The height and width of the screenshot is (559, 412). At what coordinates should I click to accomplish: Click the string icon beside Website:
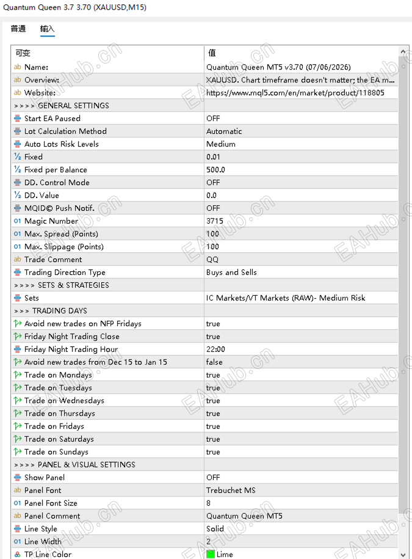click(x=17, y=93)
